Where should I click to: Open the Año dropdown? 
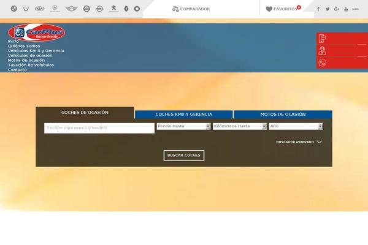pyautogui.click(x=296, y=126)
